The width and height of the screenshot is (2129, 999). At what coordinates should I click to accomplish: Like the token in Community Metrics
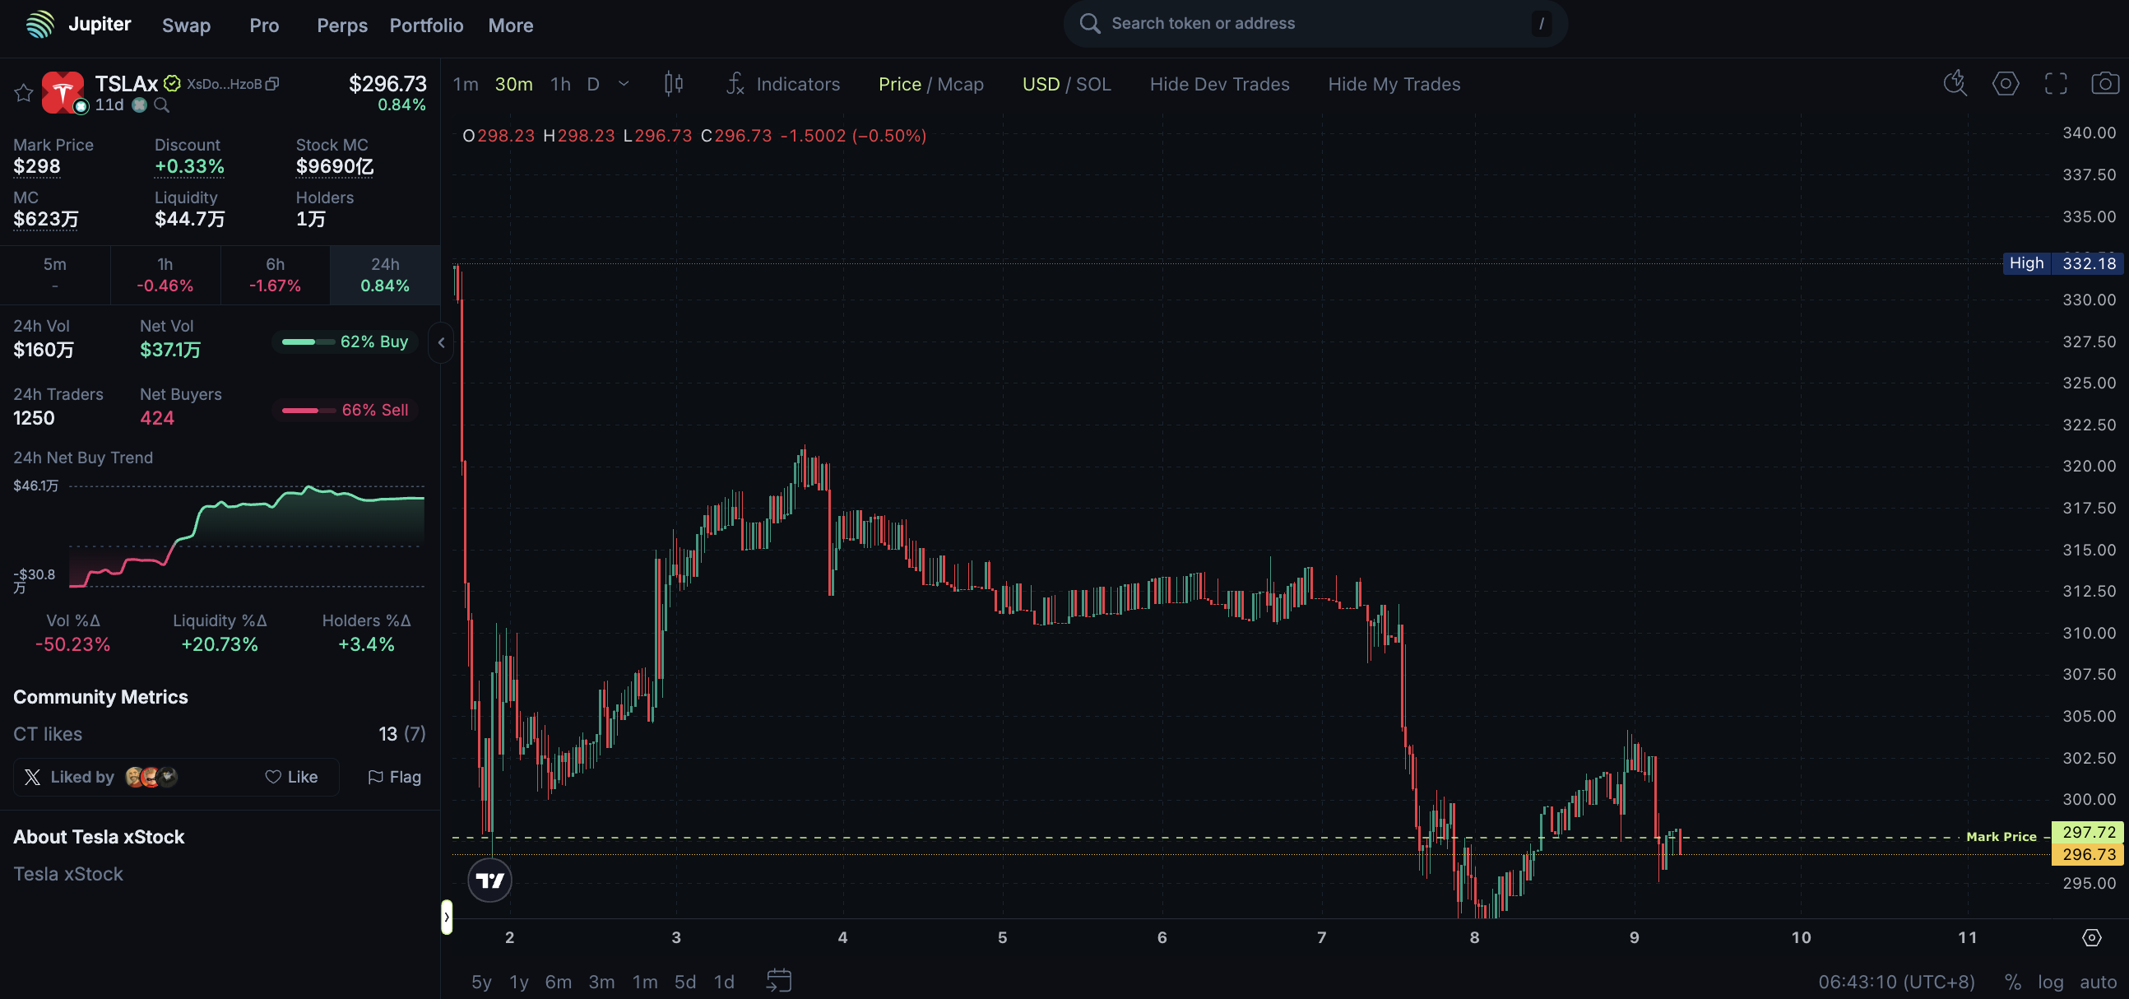[291, 777]
